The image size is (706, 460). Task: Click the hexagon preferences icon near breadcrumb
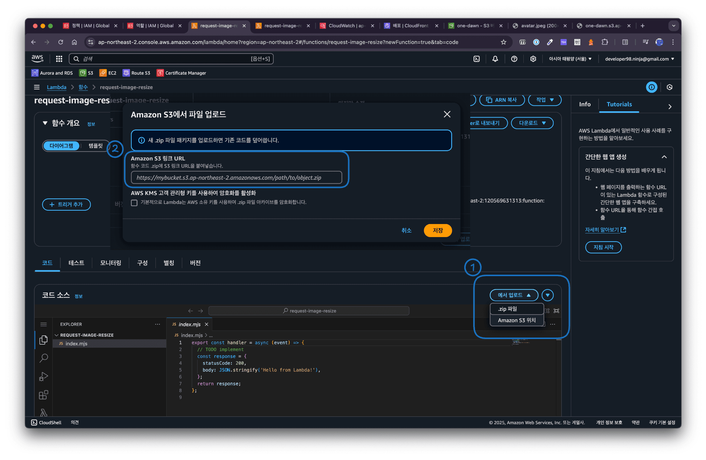tap(670, 87)
